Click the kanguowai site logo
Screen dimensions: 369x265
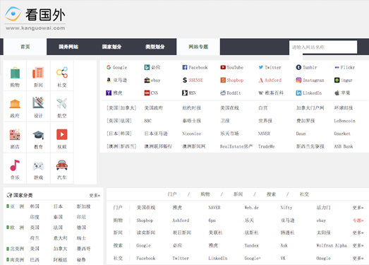35,18
